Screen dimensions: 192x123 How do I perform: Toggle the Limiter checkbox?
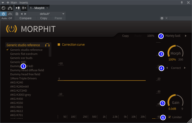tap(169, 117)
